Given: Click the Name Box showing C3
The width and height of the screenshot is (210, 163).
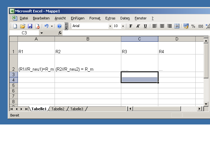Looking at the screenshot, I should [24, 33].
